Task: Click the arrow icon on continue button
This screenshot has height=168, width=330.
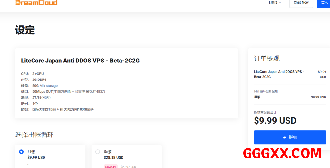Action: (285, 137)
